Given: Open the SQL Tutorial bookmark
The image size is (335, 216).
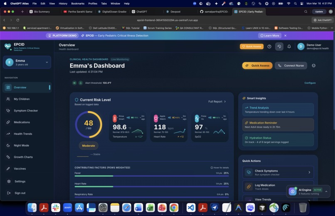Looking at the screenshot, I should pyautogui.click(x=131, y=28).
